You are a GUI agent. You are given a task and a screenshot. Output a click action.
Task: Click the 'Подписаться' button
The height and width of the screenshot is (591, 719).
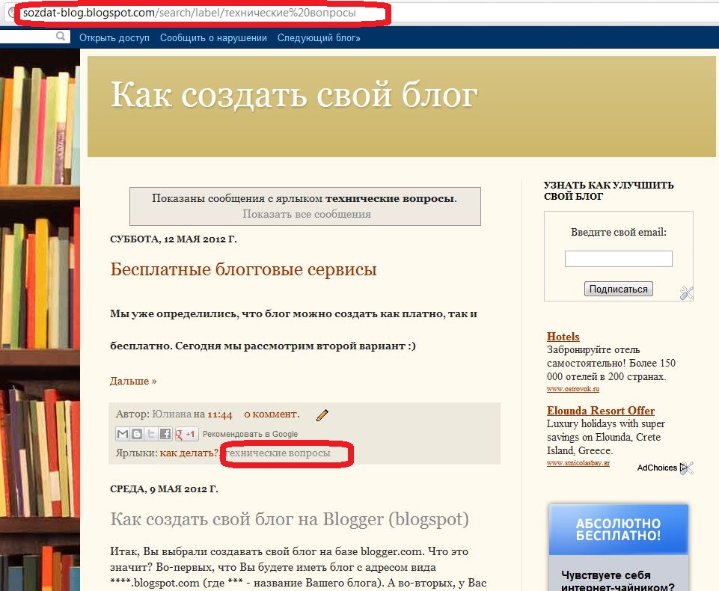618,289
